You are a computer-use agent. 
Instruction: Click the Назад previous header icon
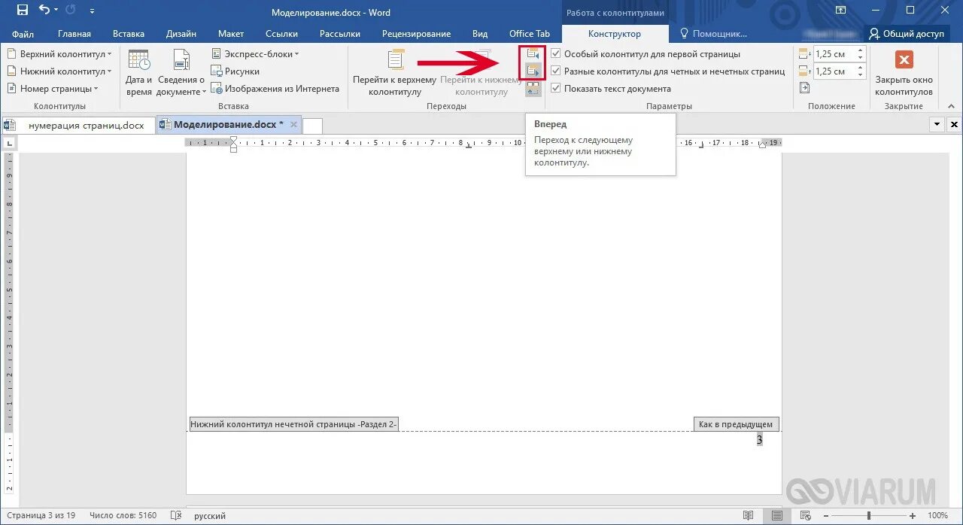tap(533, 54)
